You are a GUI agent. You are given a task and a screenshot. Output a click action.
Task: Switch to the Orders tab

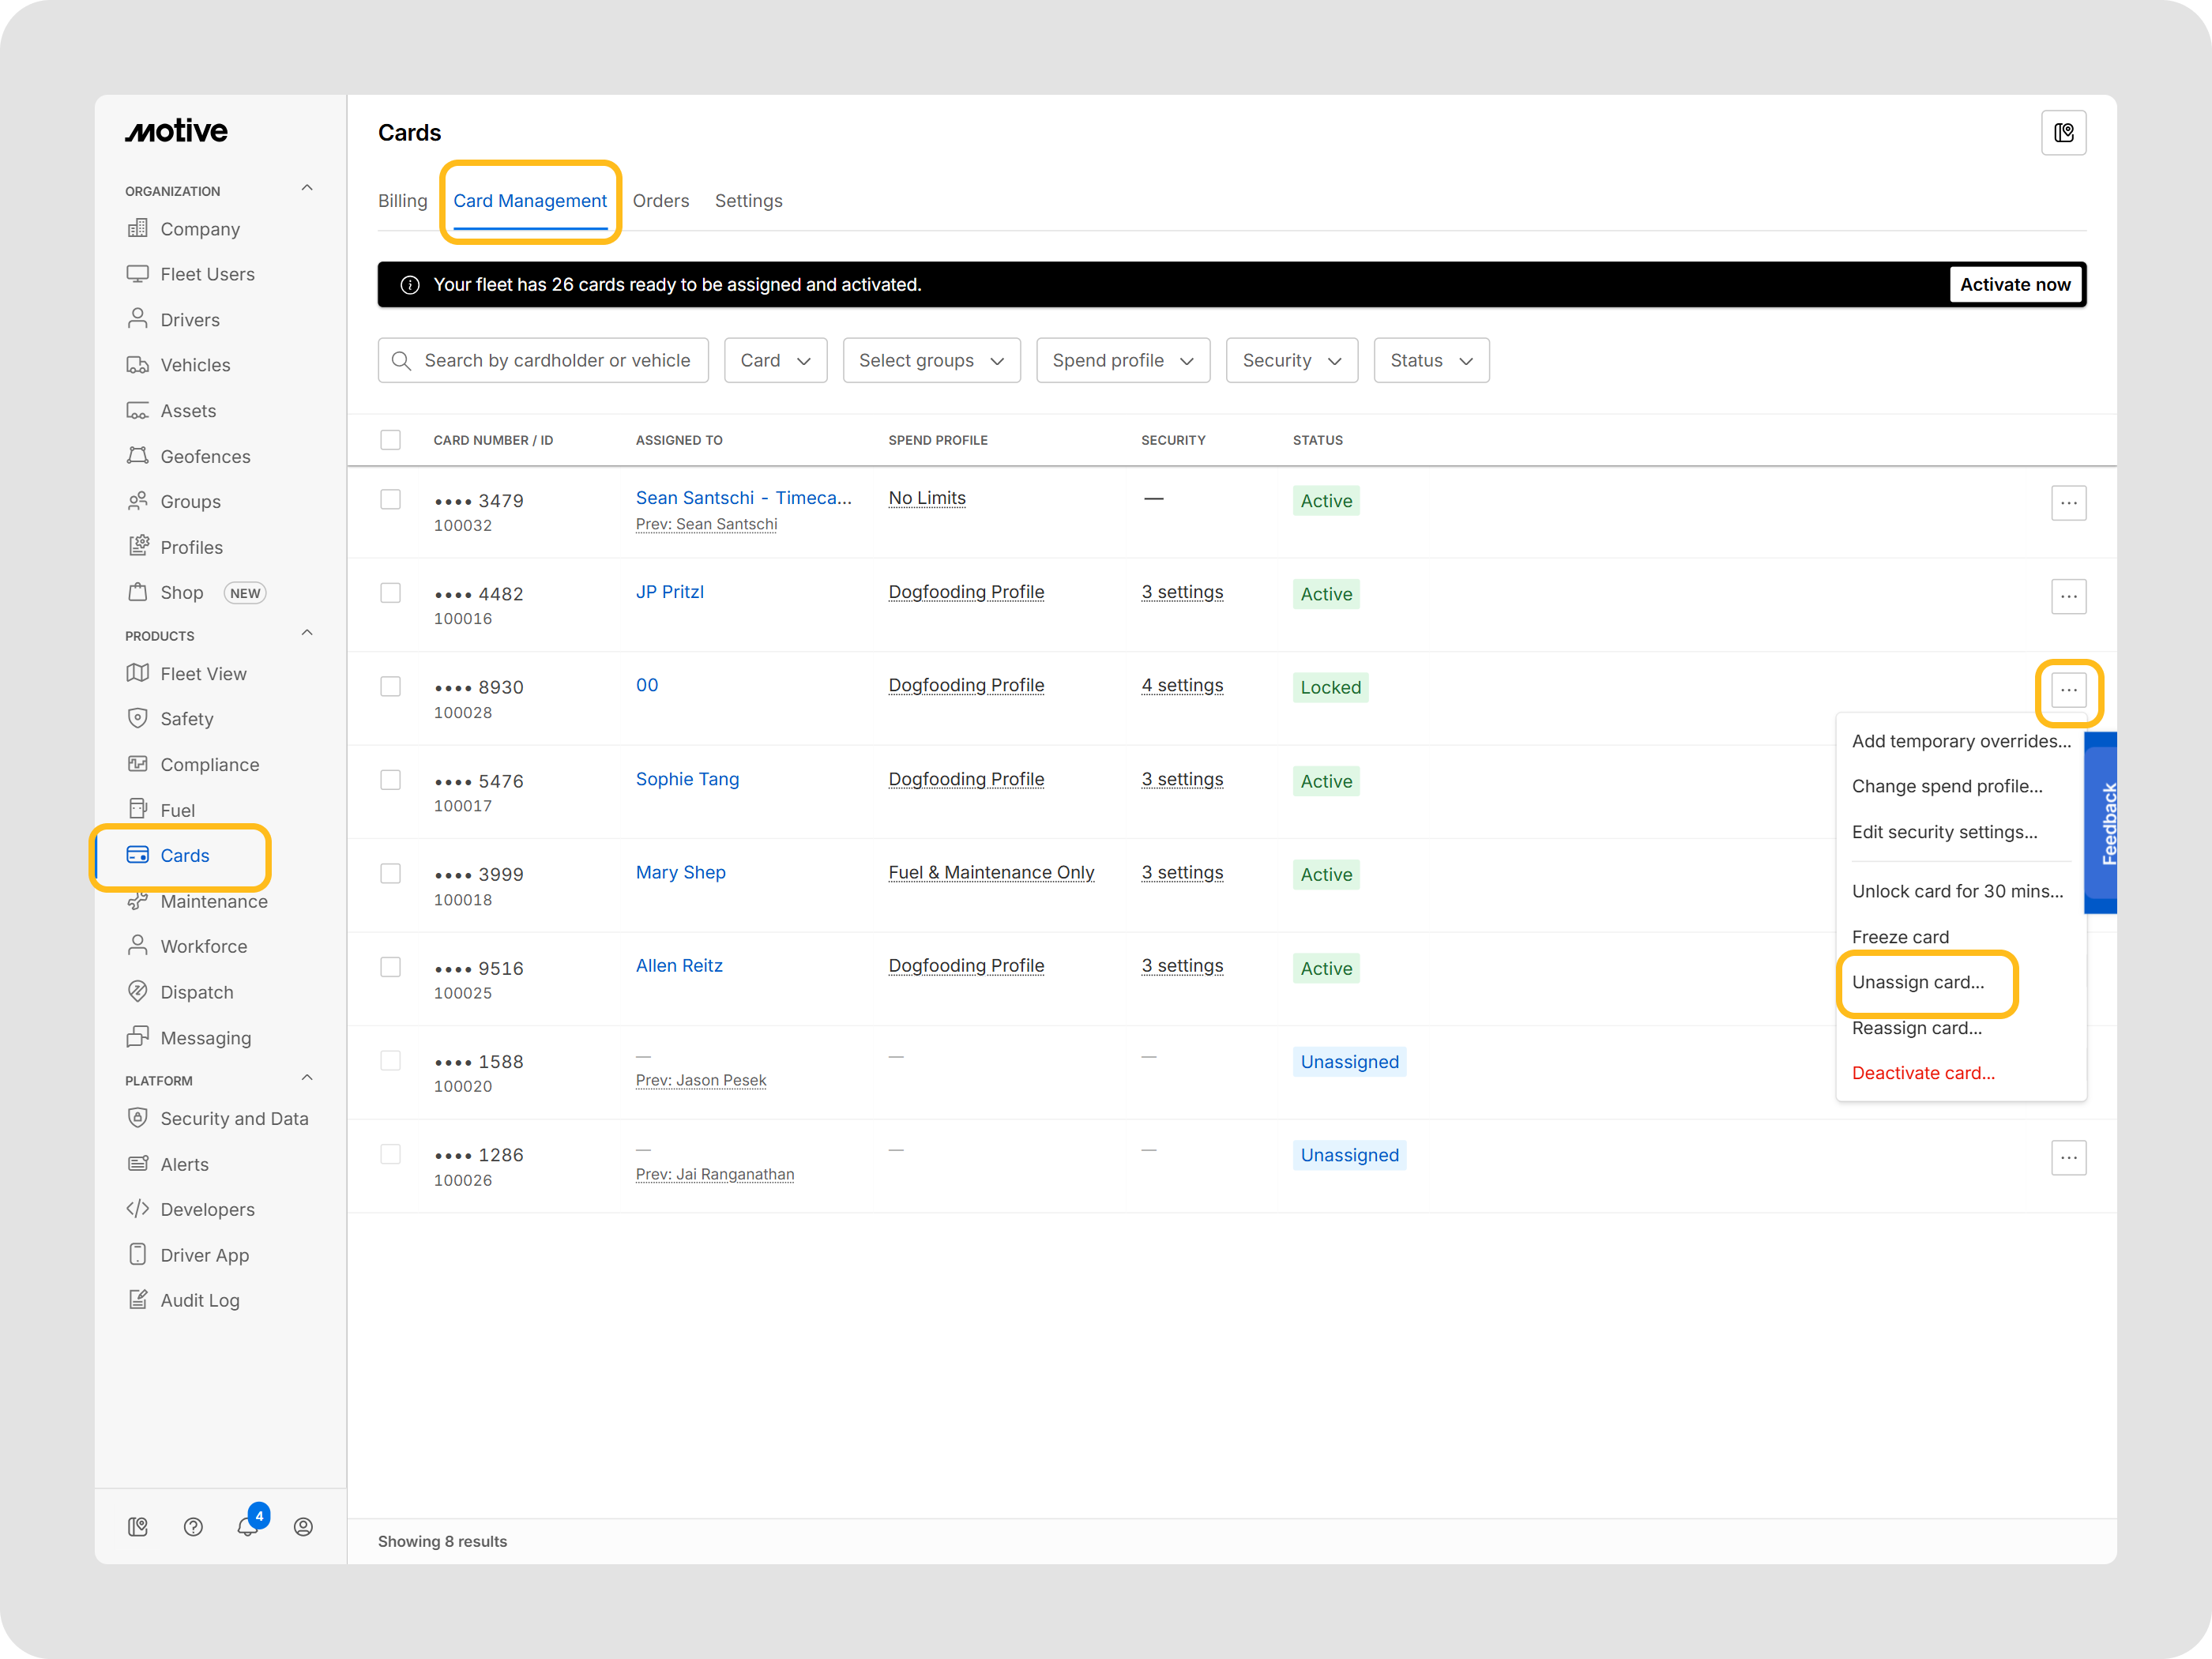tap(660, 201)
